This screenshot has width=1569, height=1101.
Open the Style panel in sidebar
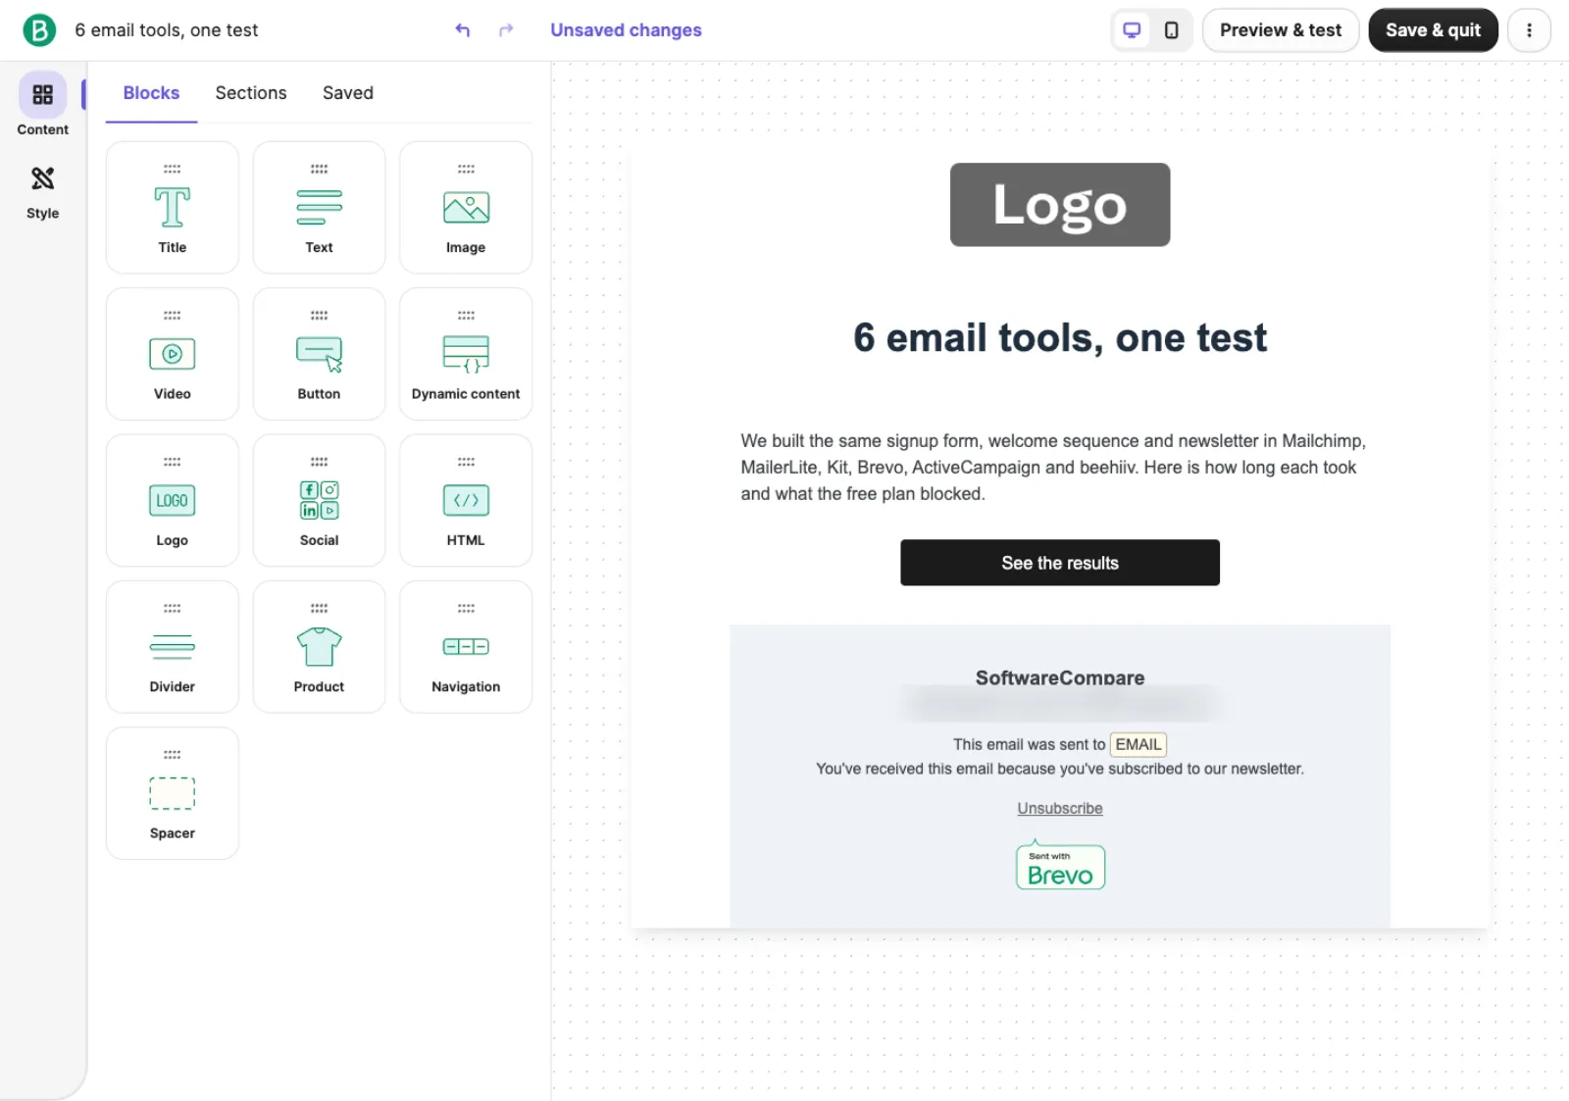click(42, 192)
